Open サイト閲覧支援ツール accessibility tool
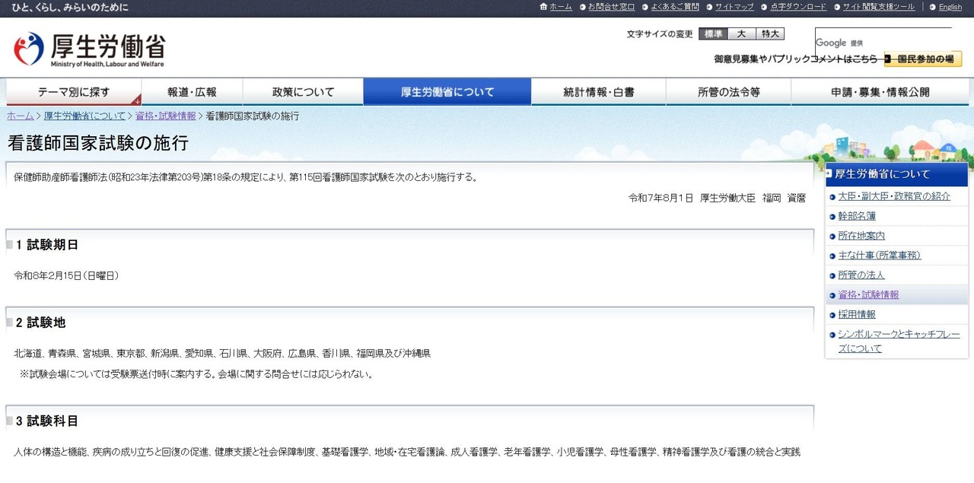Screen dimensions: 974x483 [880, 7]
